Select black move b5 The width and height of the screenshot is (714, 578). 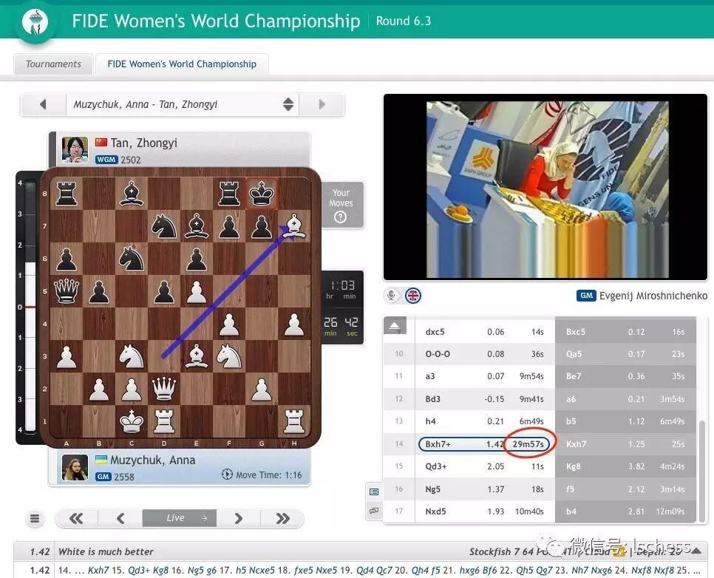click(x=625, y=421)
